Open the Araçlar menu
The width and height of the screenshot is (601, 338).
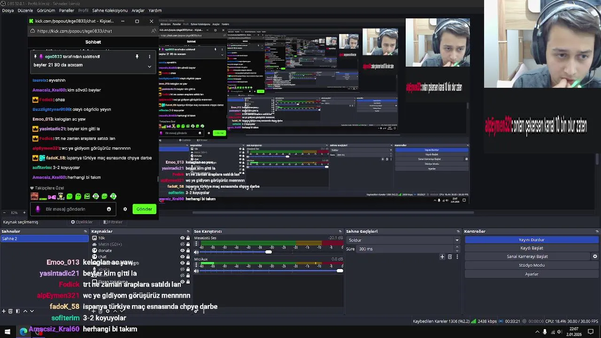(x=138, y=10)
